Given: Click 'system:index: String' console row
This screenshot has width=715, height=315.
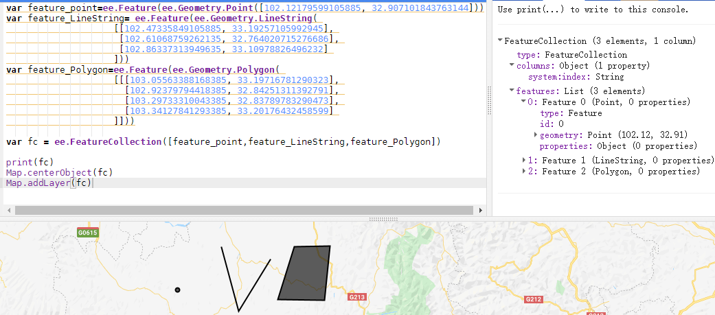Looking at the screenshot, I should pos(576,77).
